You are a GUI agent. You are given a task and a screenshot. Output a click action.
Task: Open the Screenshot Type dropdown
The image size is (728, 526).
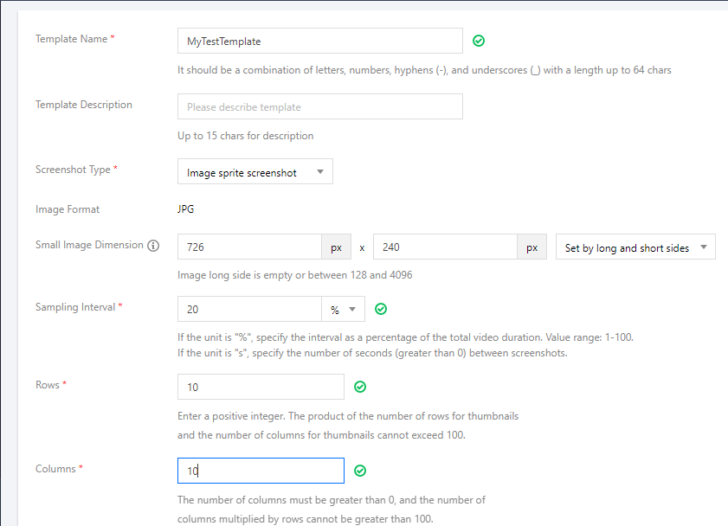coord(254,172)
